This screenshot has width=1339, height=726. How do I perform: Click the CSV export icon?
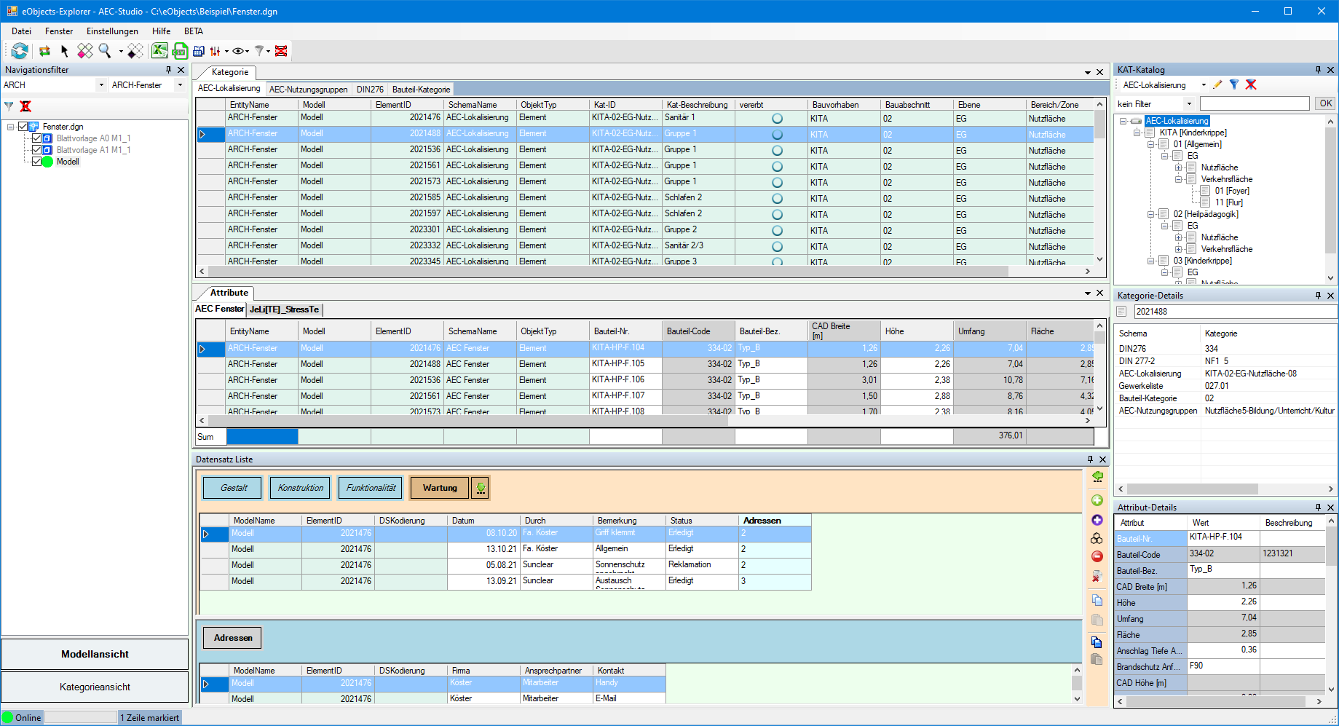(179, 51)
